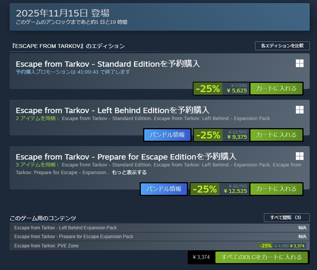Click ¥9,375 discounted price of Left Behind Edition
Viewport: 317px width, 270px height.
click(x=237, y=137)
